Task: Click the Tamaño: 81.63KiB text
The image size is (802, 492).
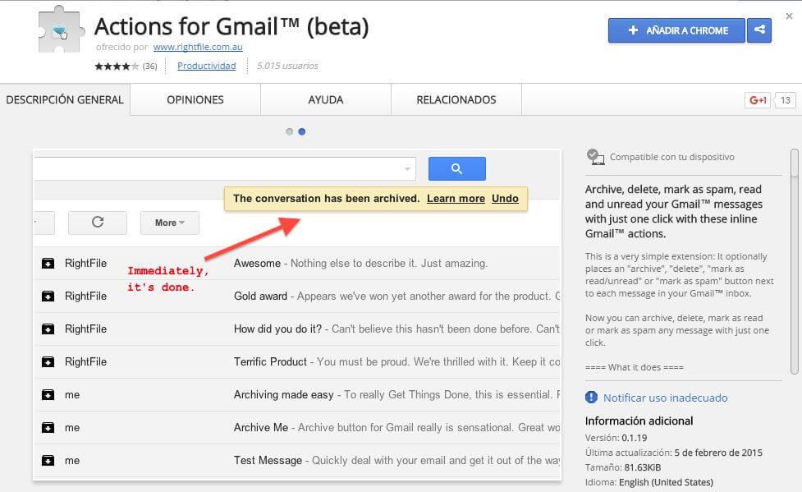Action: coord(623,467)
